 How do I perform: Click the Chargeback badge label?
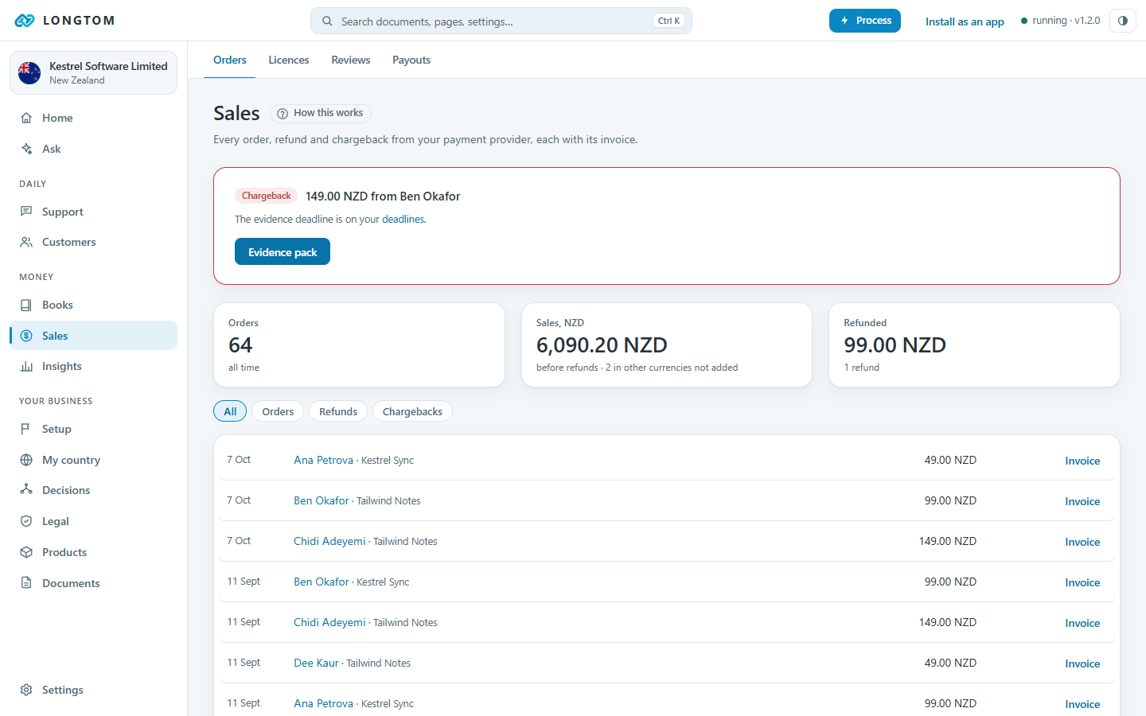pyautogui.click(x=267, y=196)
